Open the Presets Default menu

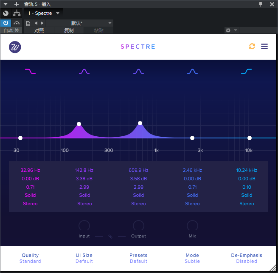click(x=138, y=258)
